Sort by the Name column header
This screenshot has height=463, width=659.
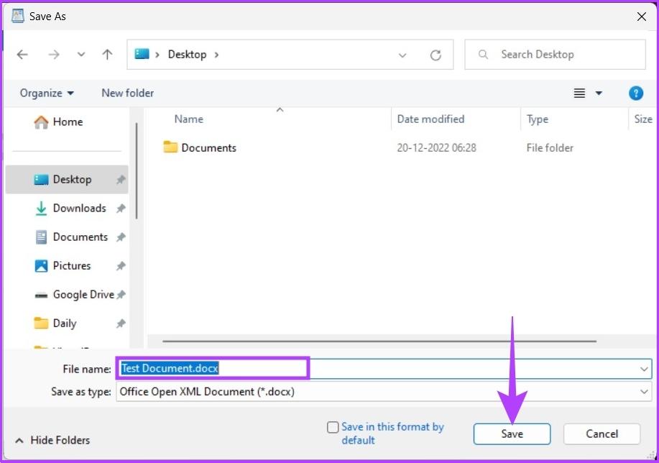pyautogui.click(x=189, y=119)
